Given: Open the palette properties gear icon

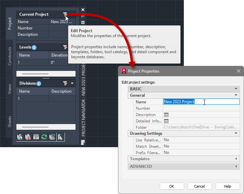Looking at the screenshot, I should (x=83, y=22).
